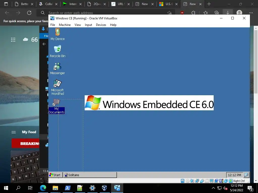Open VirtualBox File menu
Viewport: 258px width, 193px height.
(x=53, y=25)
